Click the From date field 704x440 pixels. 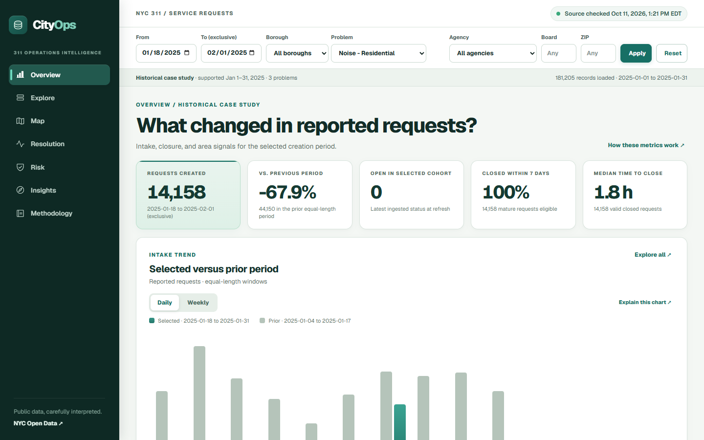tap(166, 53)
